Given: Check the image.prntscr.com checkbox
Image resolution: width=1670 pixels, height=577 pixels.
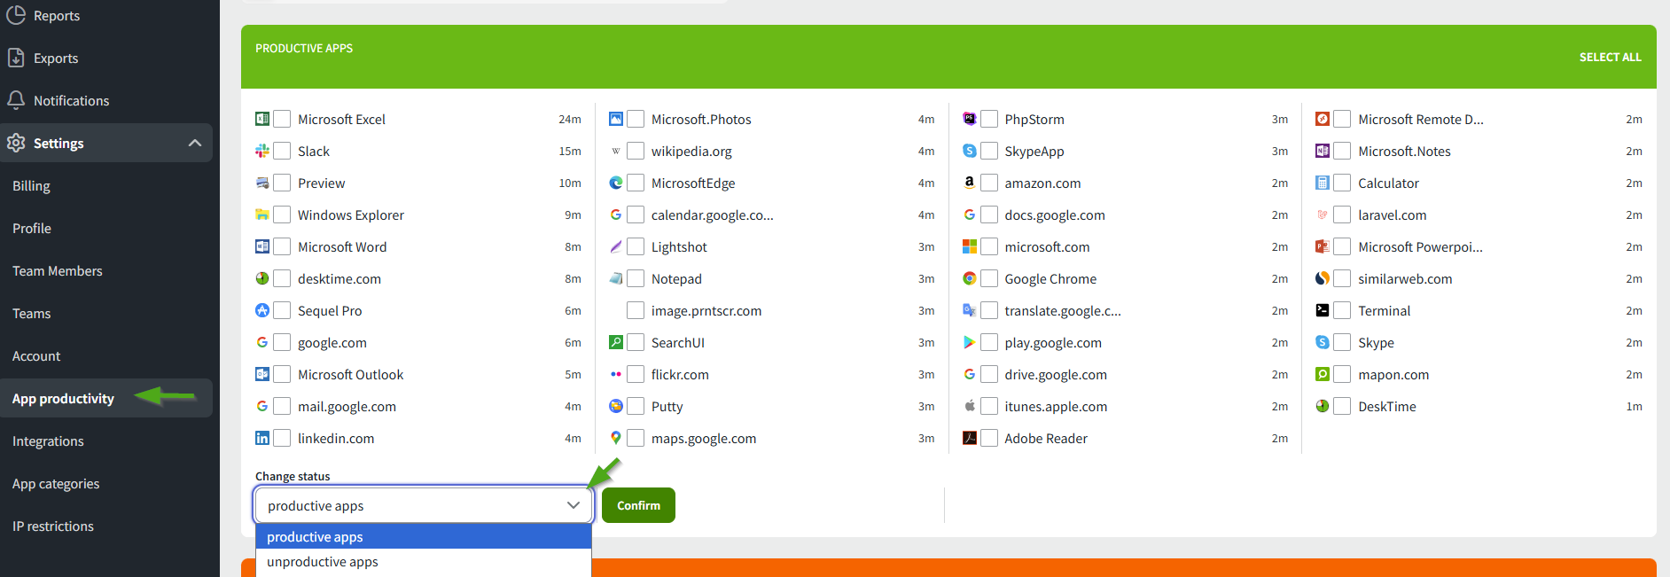Looking at the screenshot, I should click(636, 310).
